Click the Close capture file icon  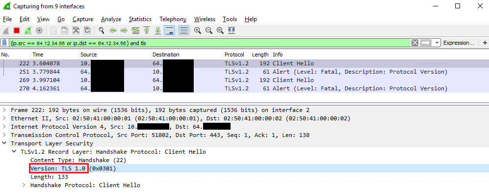[x=76, y=30]
